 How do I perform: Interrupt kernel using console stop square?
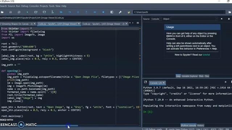tap(225, 82)
